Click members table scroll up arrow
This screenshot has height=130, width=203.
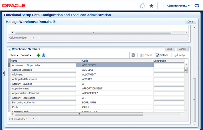coord(186,65)
